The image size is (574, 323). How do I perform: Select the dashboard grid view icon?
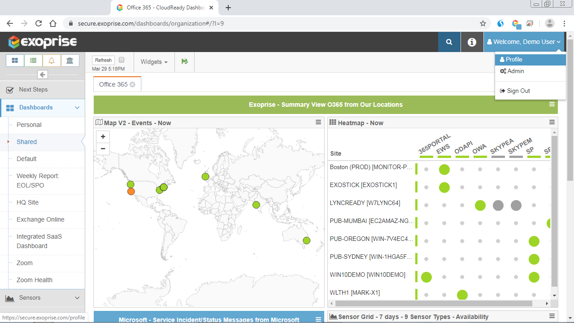[x=15, y=61]
